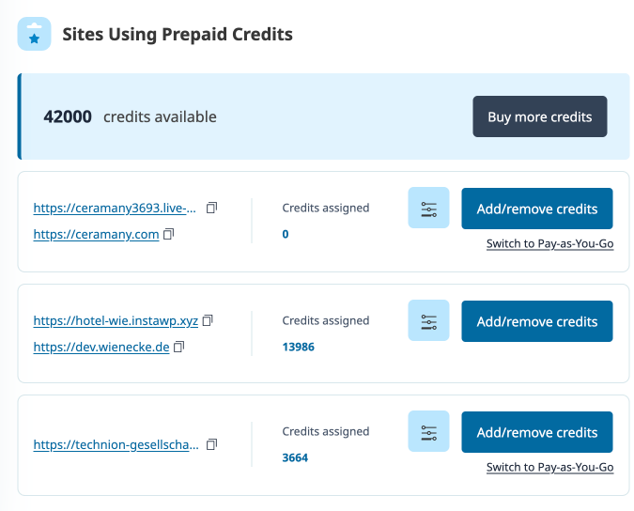Switch technion-gesellschaft site to Pay-as-You-Go

point(549,468)
